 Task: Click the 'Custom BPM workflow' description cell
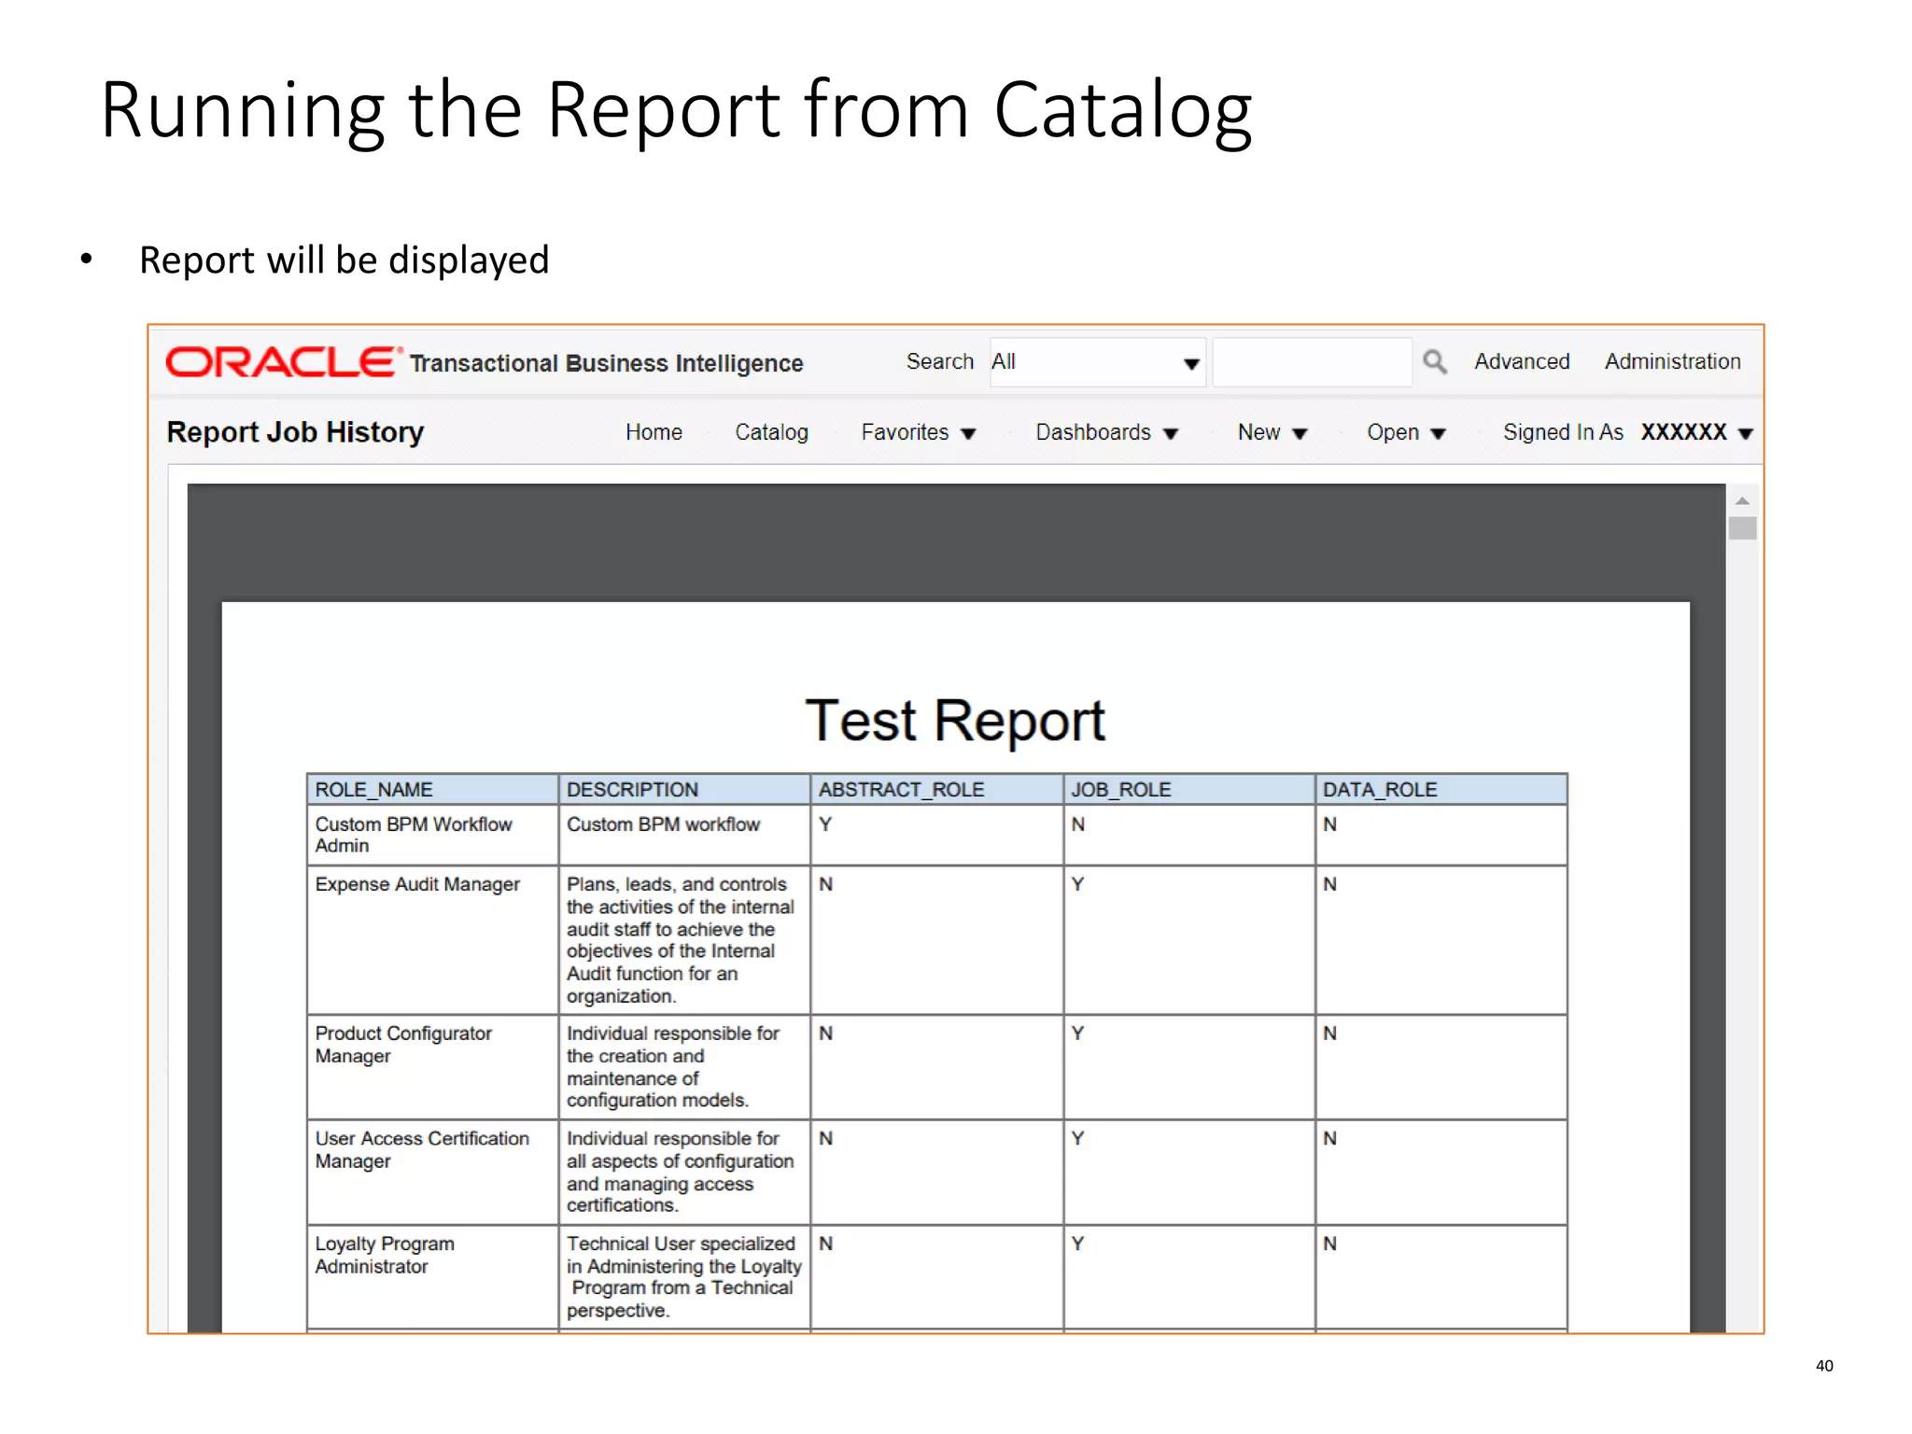click(684, 835)
